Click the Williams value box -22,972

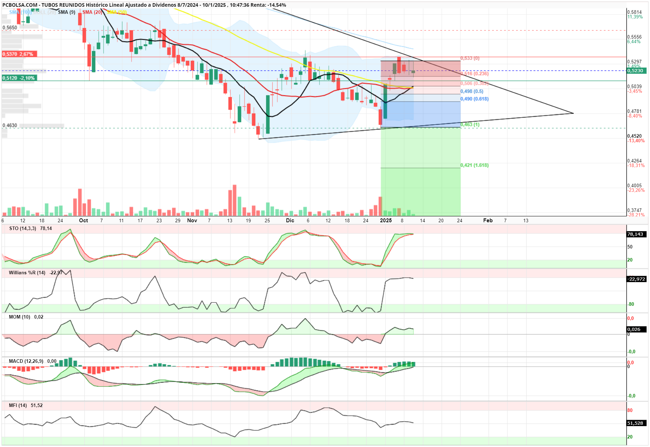pos(637,279)
